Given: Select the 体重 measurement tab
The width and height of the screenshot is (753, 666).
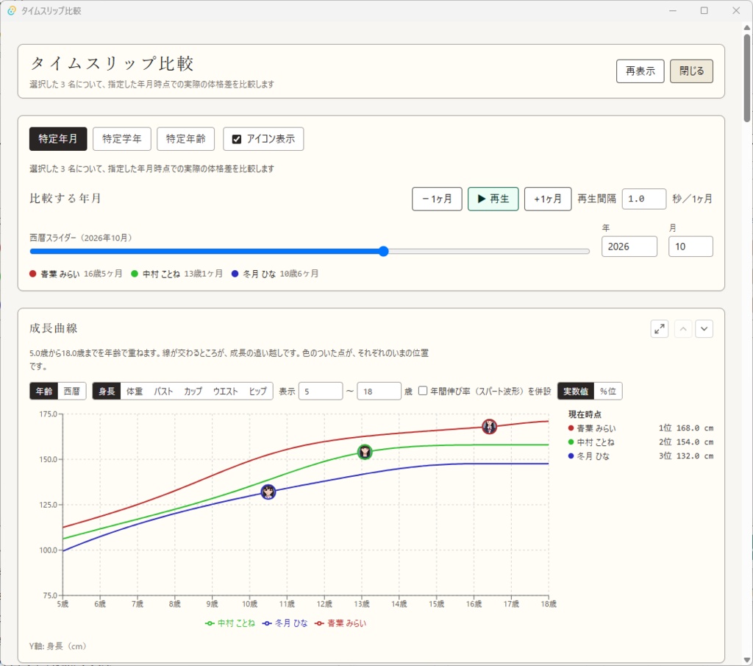Looking at the screenshot, I should pyautogui.click(x=135, y=392).
